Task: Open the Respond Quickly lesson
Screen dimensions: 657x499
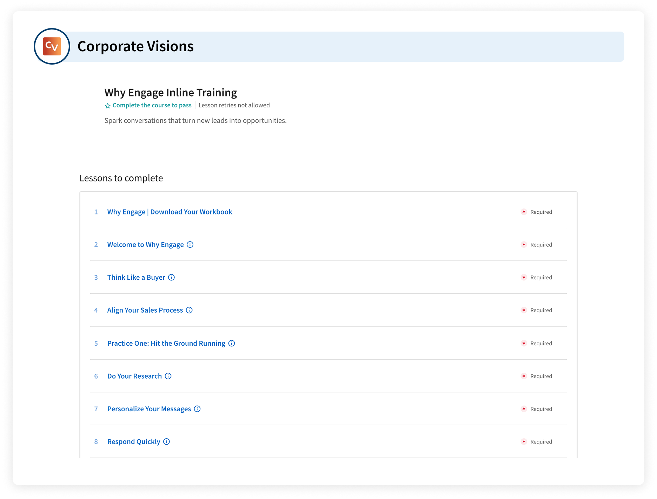Action: [x=133, y=442]
